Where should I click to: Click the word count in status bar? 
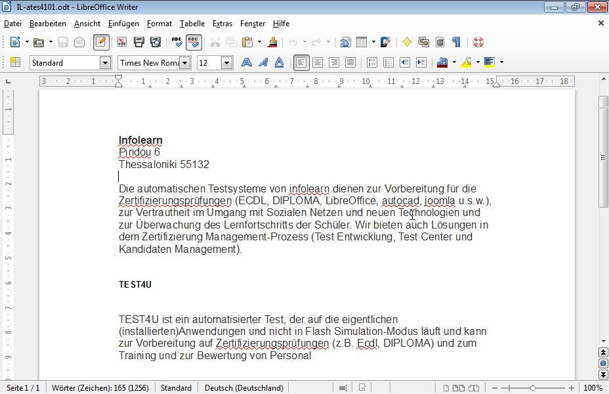pos(100,388)
